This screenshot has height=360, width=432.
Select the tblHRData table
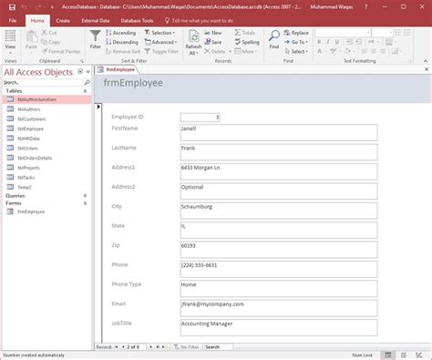coord(28,139)
